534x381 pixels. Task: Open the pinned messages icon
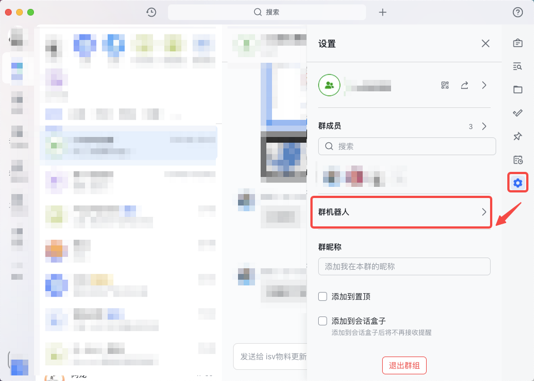[x=517, y=136]
